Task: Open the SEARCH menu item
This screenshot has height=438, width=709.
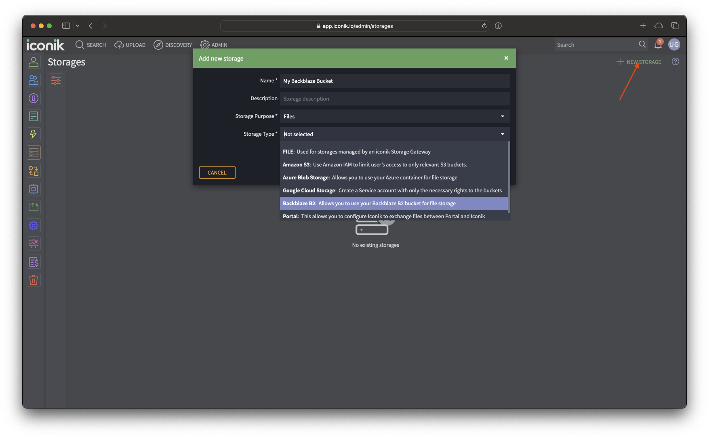Action: (x=91, y=45)
